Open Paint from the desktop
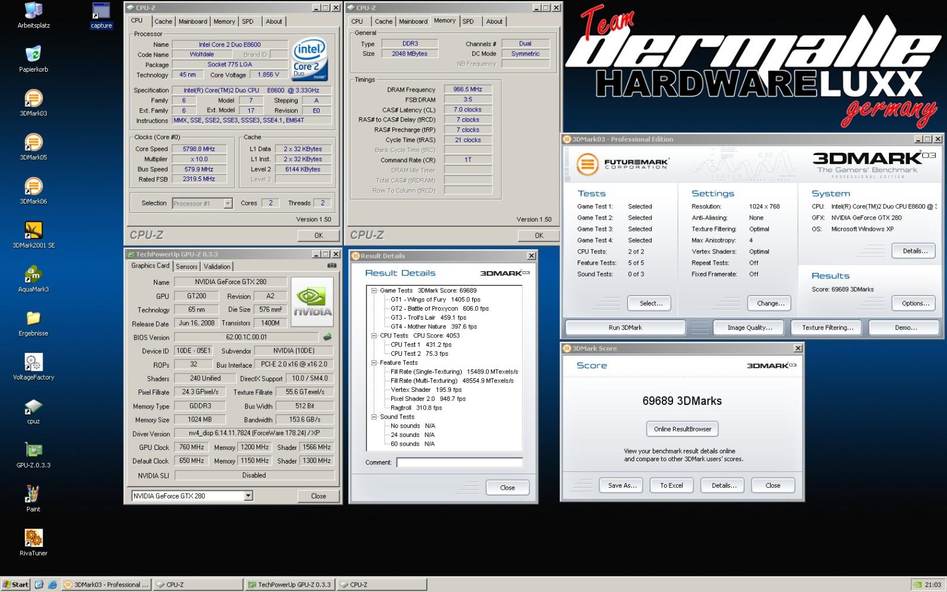The height and width of the screenshot is (592, 947). pos(34,499)
